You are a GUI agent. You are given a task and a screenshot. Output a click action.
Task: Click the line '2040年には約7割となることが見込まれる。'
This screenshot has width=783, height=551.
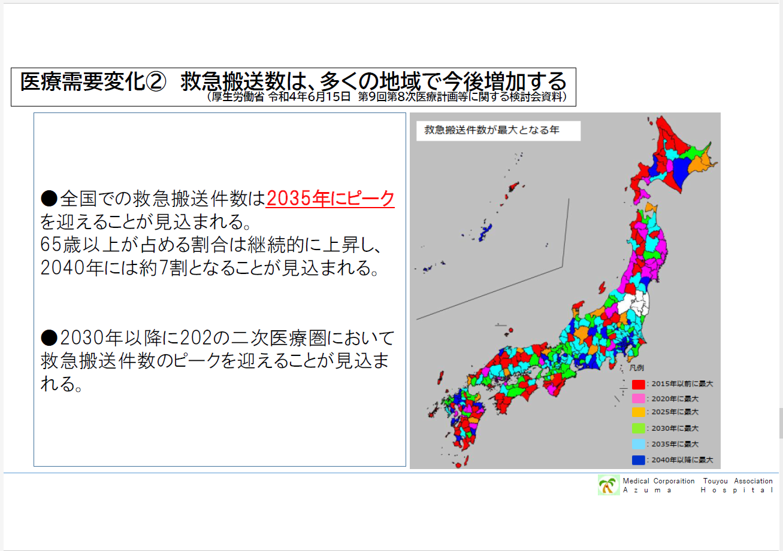210,268
